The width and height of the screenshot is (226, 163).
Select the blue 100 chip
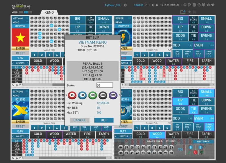[x=82, y=95]
